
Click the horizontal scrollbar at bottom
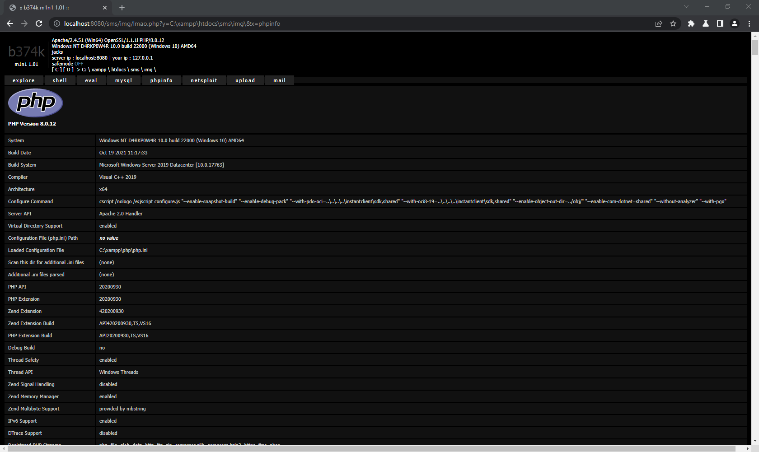(x=372, y=448)
